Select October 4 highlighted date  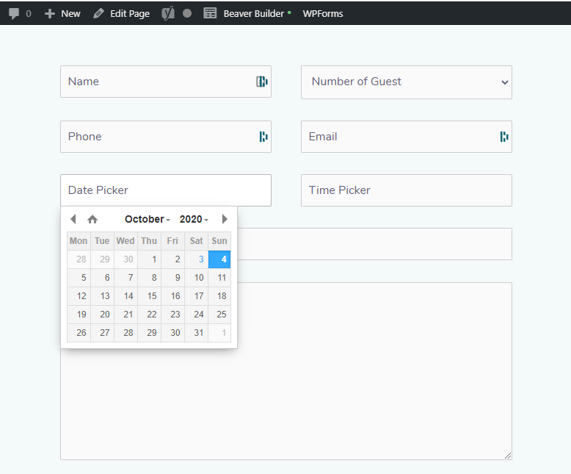click(x=219, y=259)
